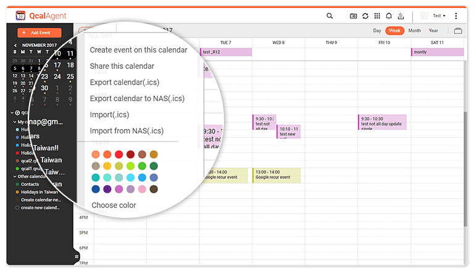Open Wednesday's 13:00 - 14:00 Google recur event

(x=276, y=175)
